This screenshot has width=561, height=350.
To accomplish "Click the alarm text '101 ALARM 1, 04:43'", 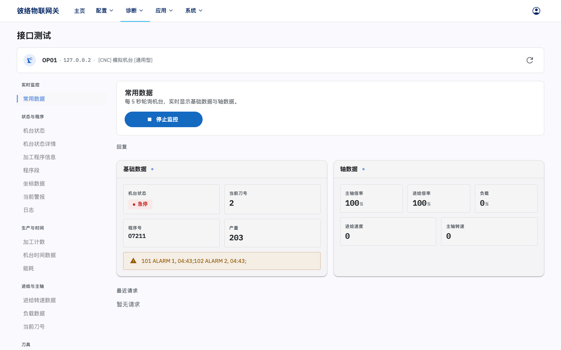I will point(167,261).
